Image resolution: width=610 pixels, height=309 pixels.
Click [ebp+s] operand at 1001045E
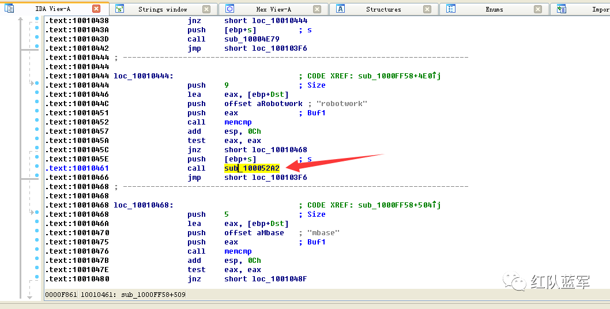click(240, 159)
